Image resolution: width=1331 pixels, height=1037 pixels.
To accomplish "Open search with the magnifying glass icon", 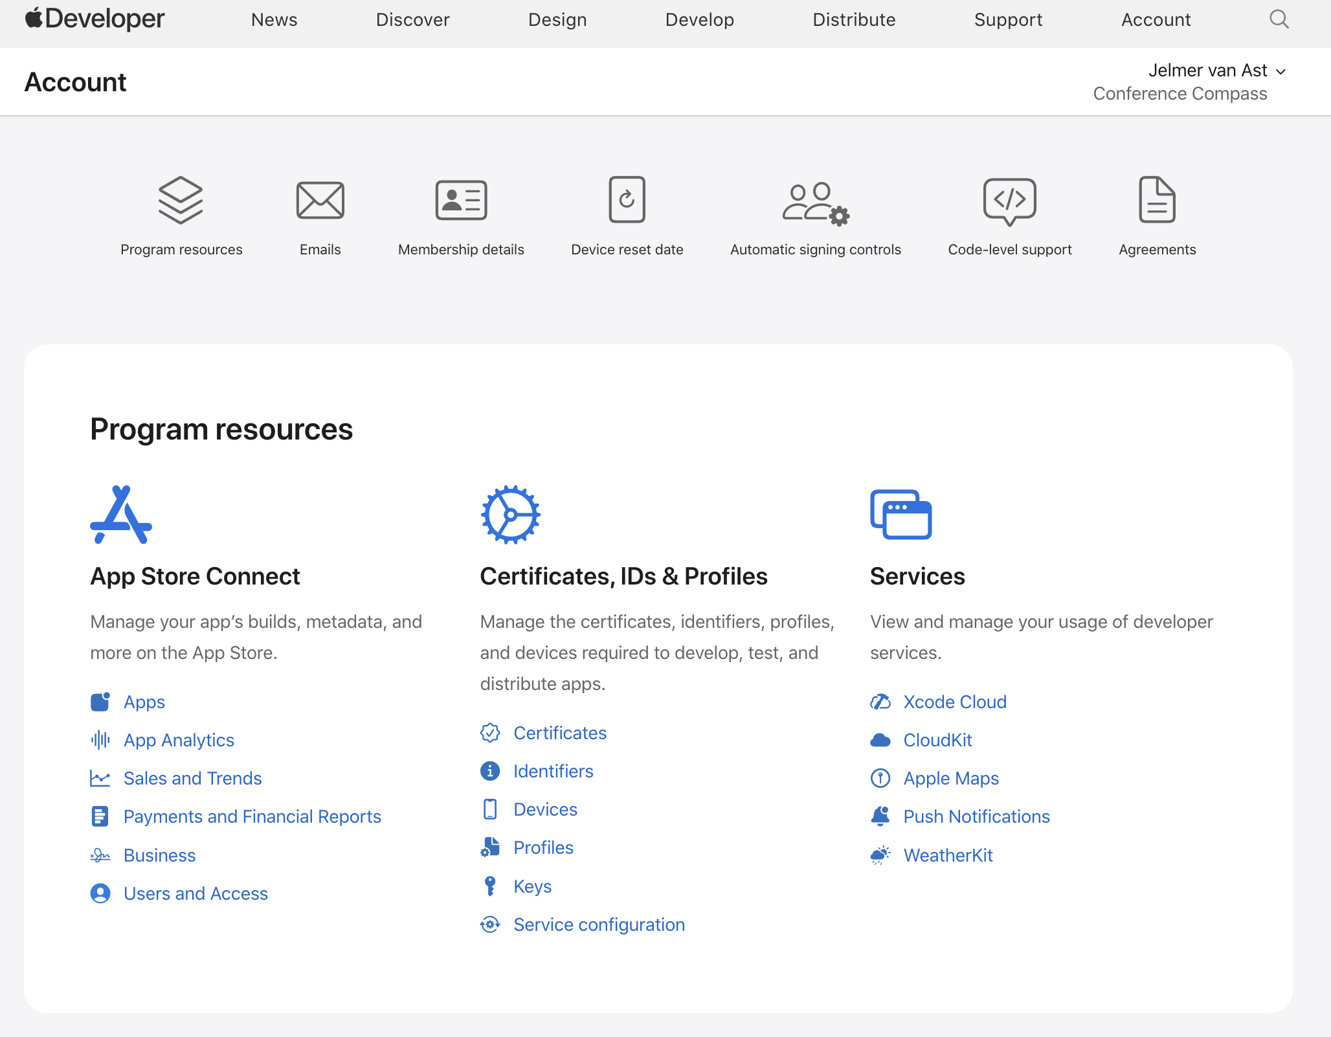I will click(x=1279, y=19).
